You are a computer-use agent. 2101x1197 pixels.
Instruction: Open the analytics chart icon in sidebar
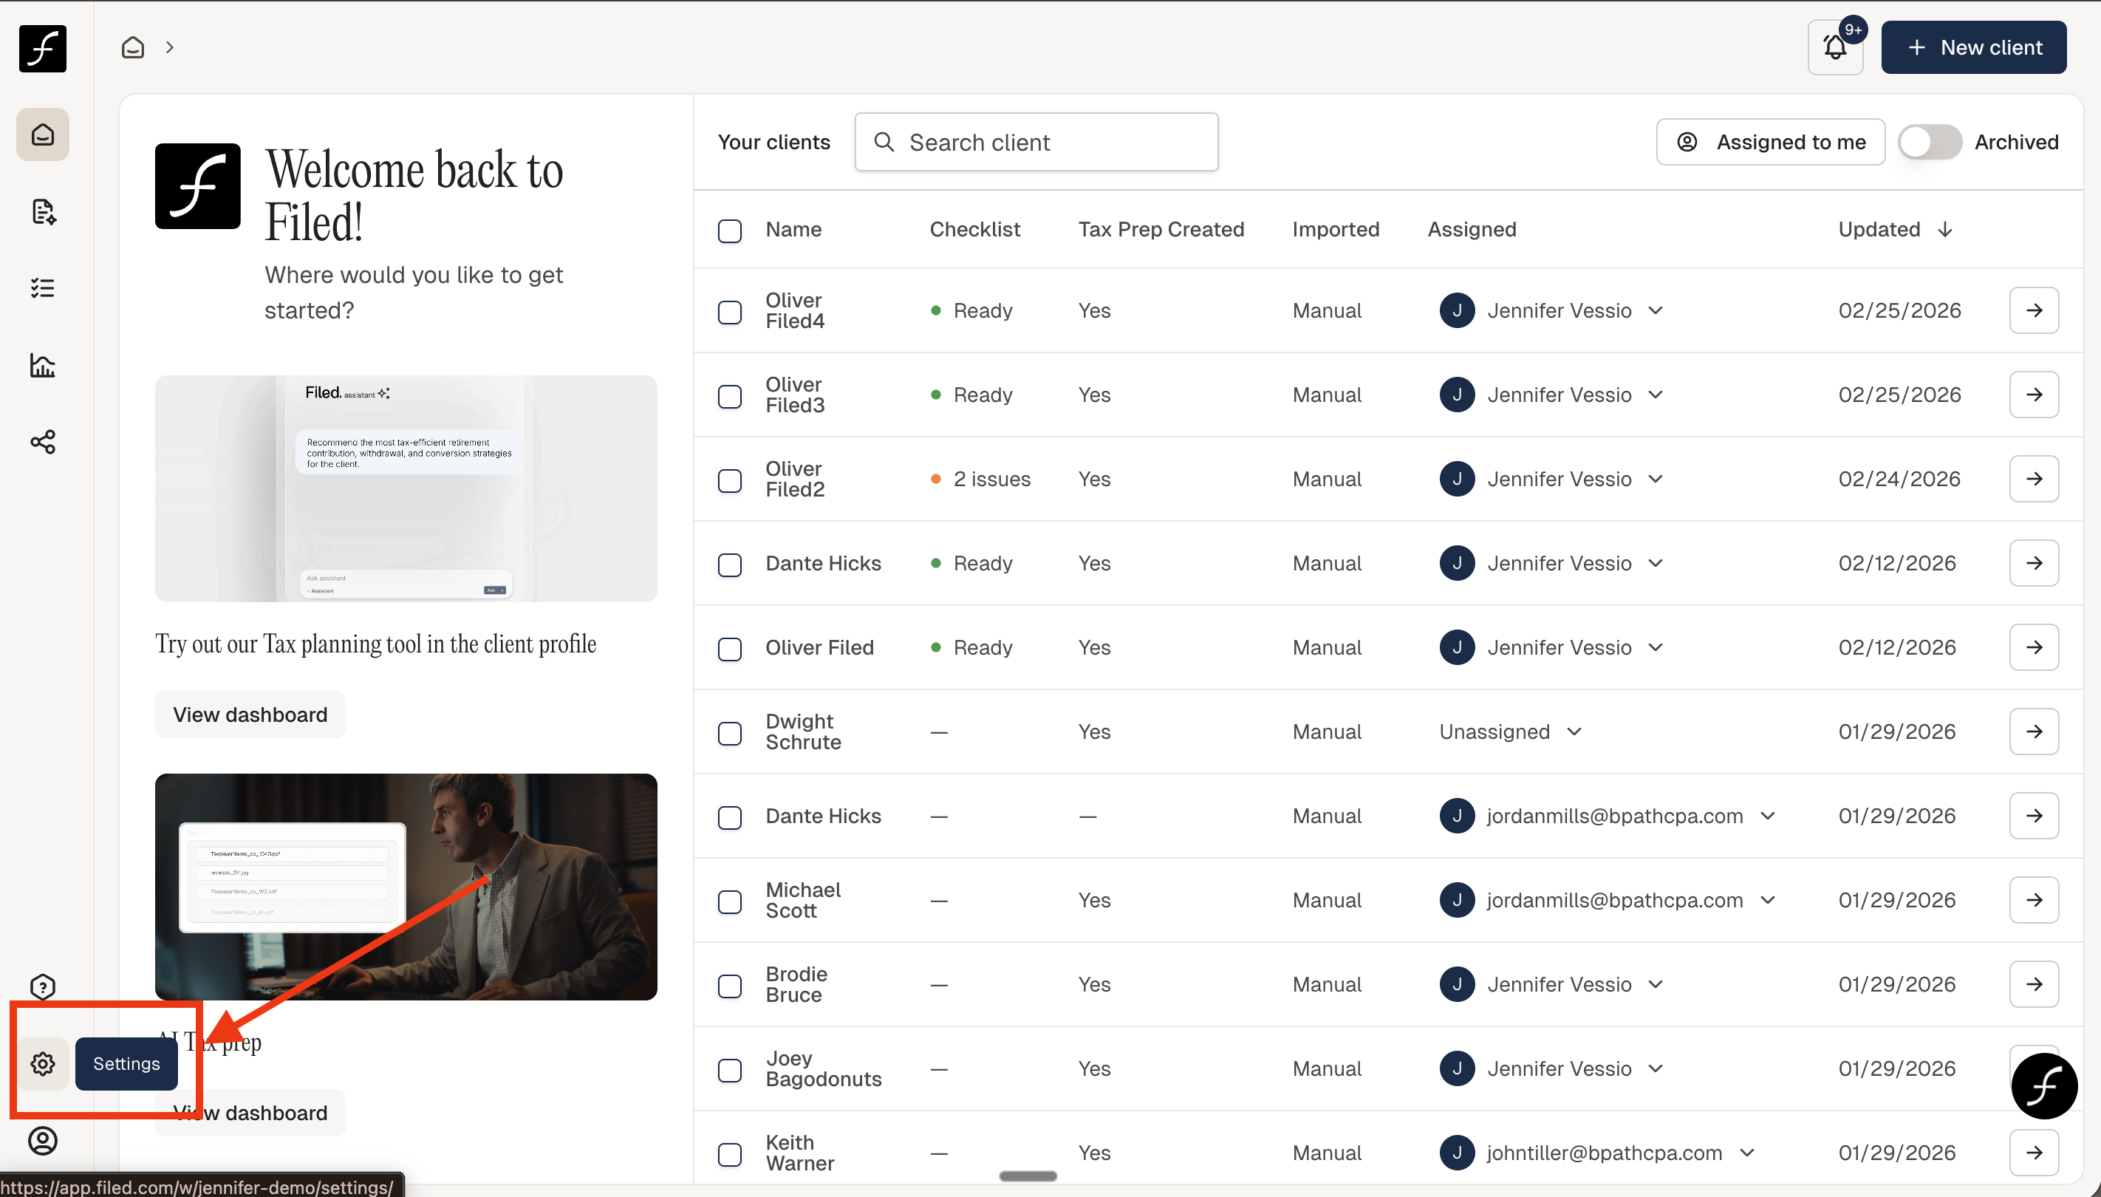point(43,365)
